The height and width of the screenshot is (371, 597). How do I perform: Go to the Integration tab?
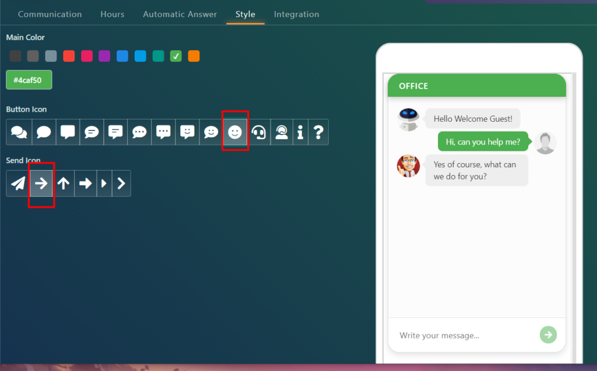[296, 14]
